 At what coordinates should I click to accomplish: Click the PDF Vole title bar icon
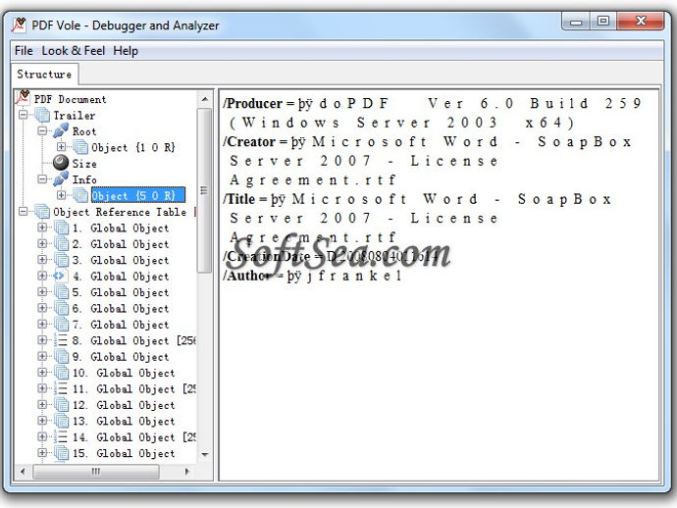click(x=19, y=25)
